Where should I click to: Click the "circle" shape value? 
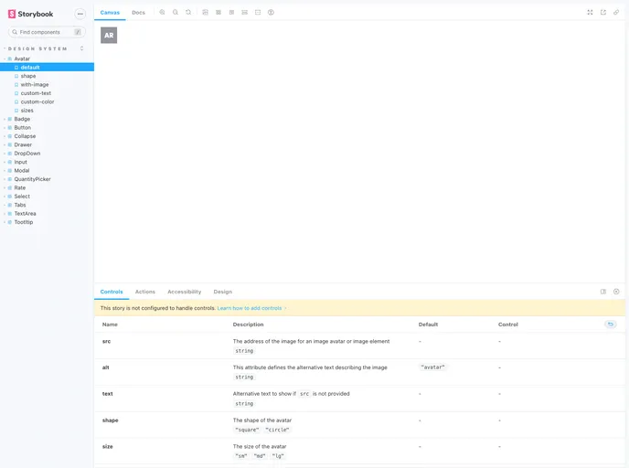point(277,430)
